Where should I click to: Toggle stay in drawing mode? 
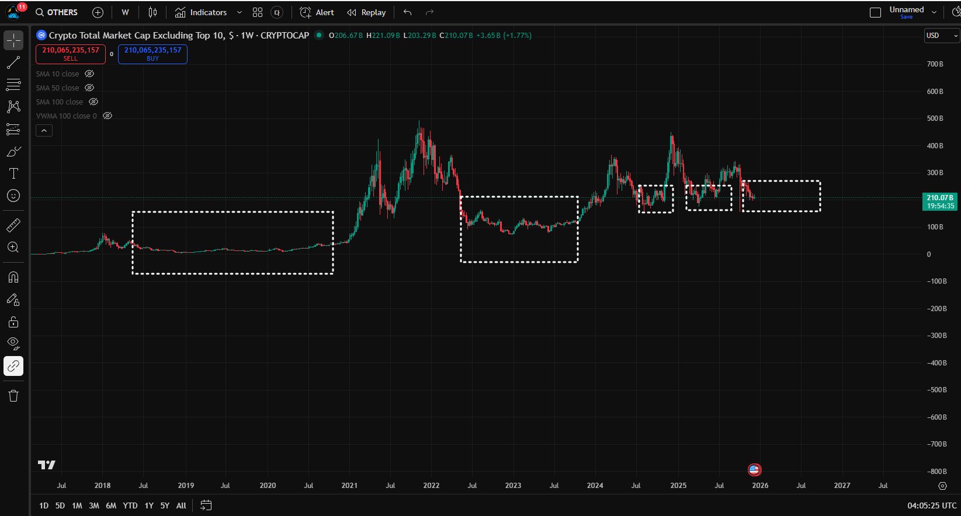(13, 299)
